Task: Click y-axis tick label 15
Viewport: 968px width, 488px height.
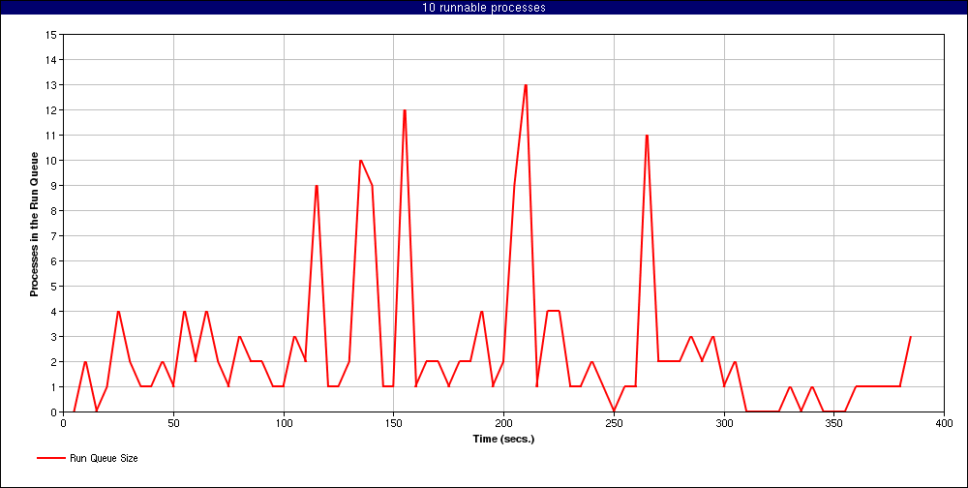Action: pos(51,35)
